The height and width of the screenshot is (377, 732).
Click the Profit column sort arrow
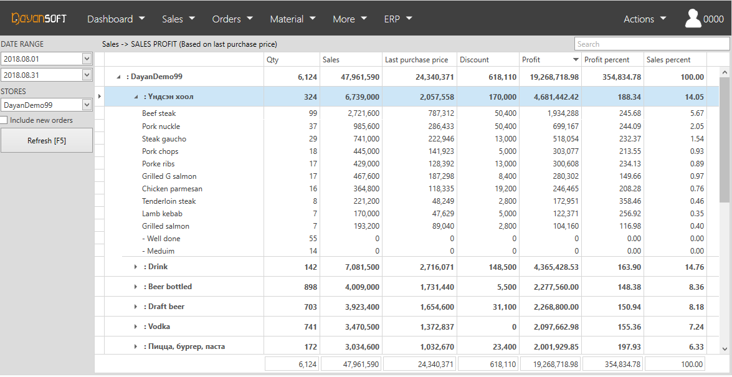[575, 60]
